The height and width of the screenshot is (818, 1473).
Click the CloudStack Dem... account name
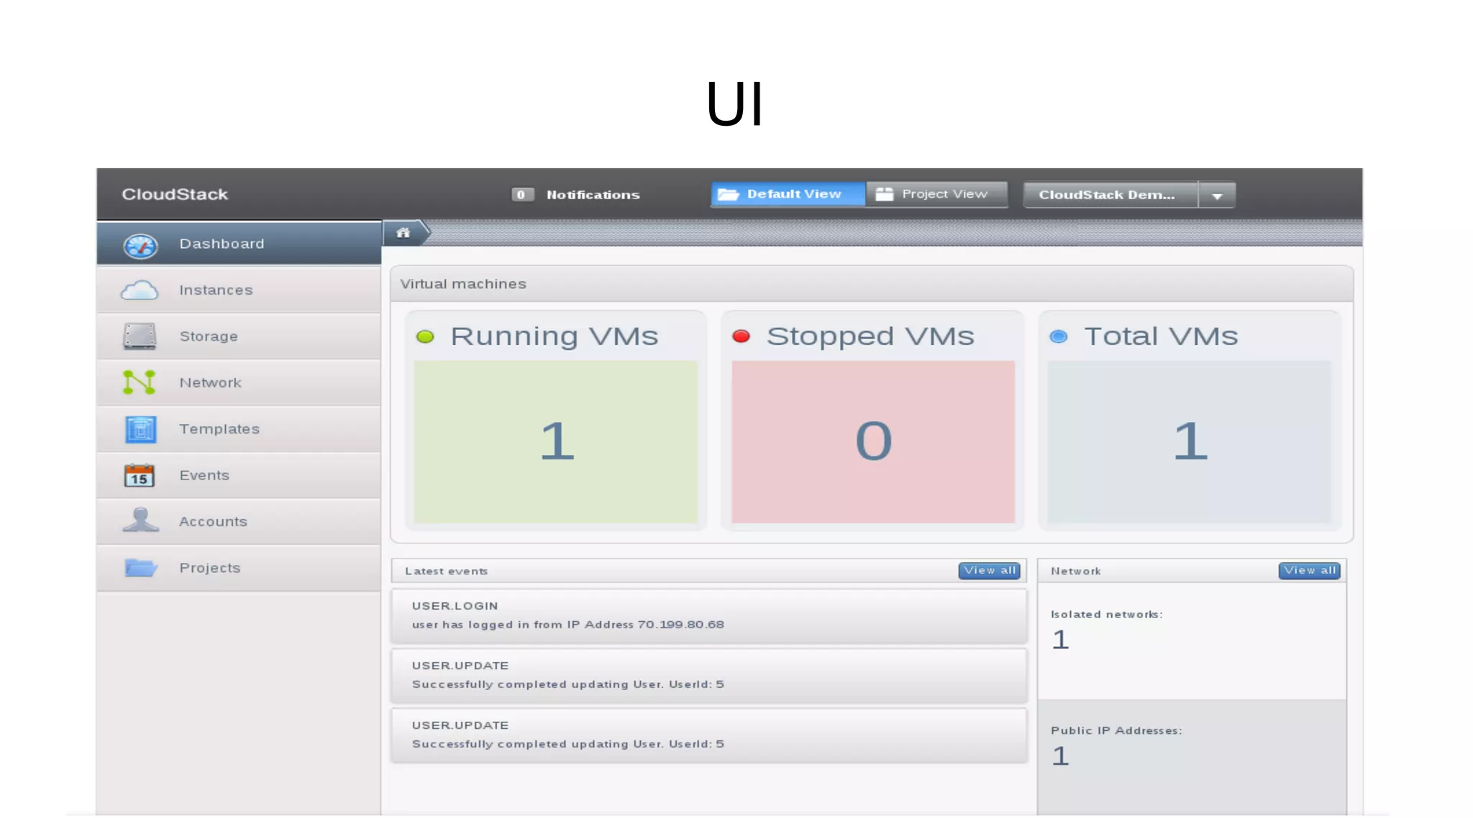click(1111, 195)
